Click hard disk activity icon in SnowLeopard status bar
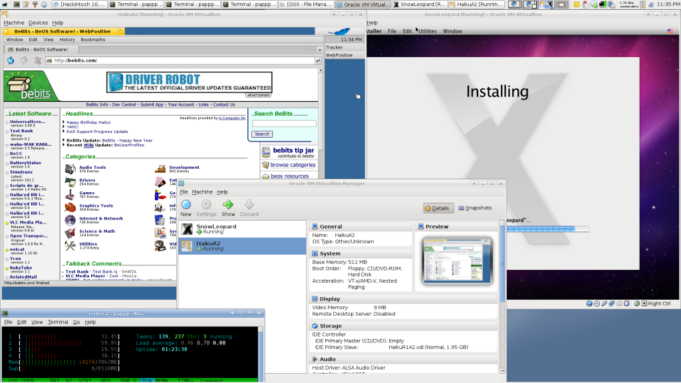The width and height of the screenshot is (681, 383). click(589, 303)
